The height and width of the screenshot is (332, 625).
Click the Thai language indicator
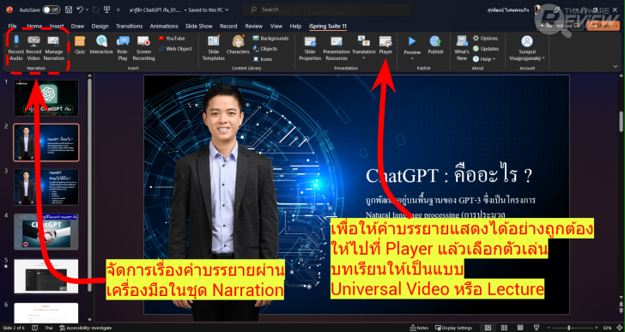point(48,328)
